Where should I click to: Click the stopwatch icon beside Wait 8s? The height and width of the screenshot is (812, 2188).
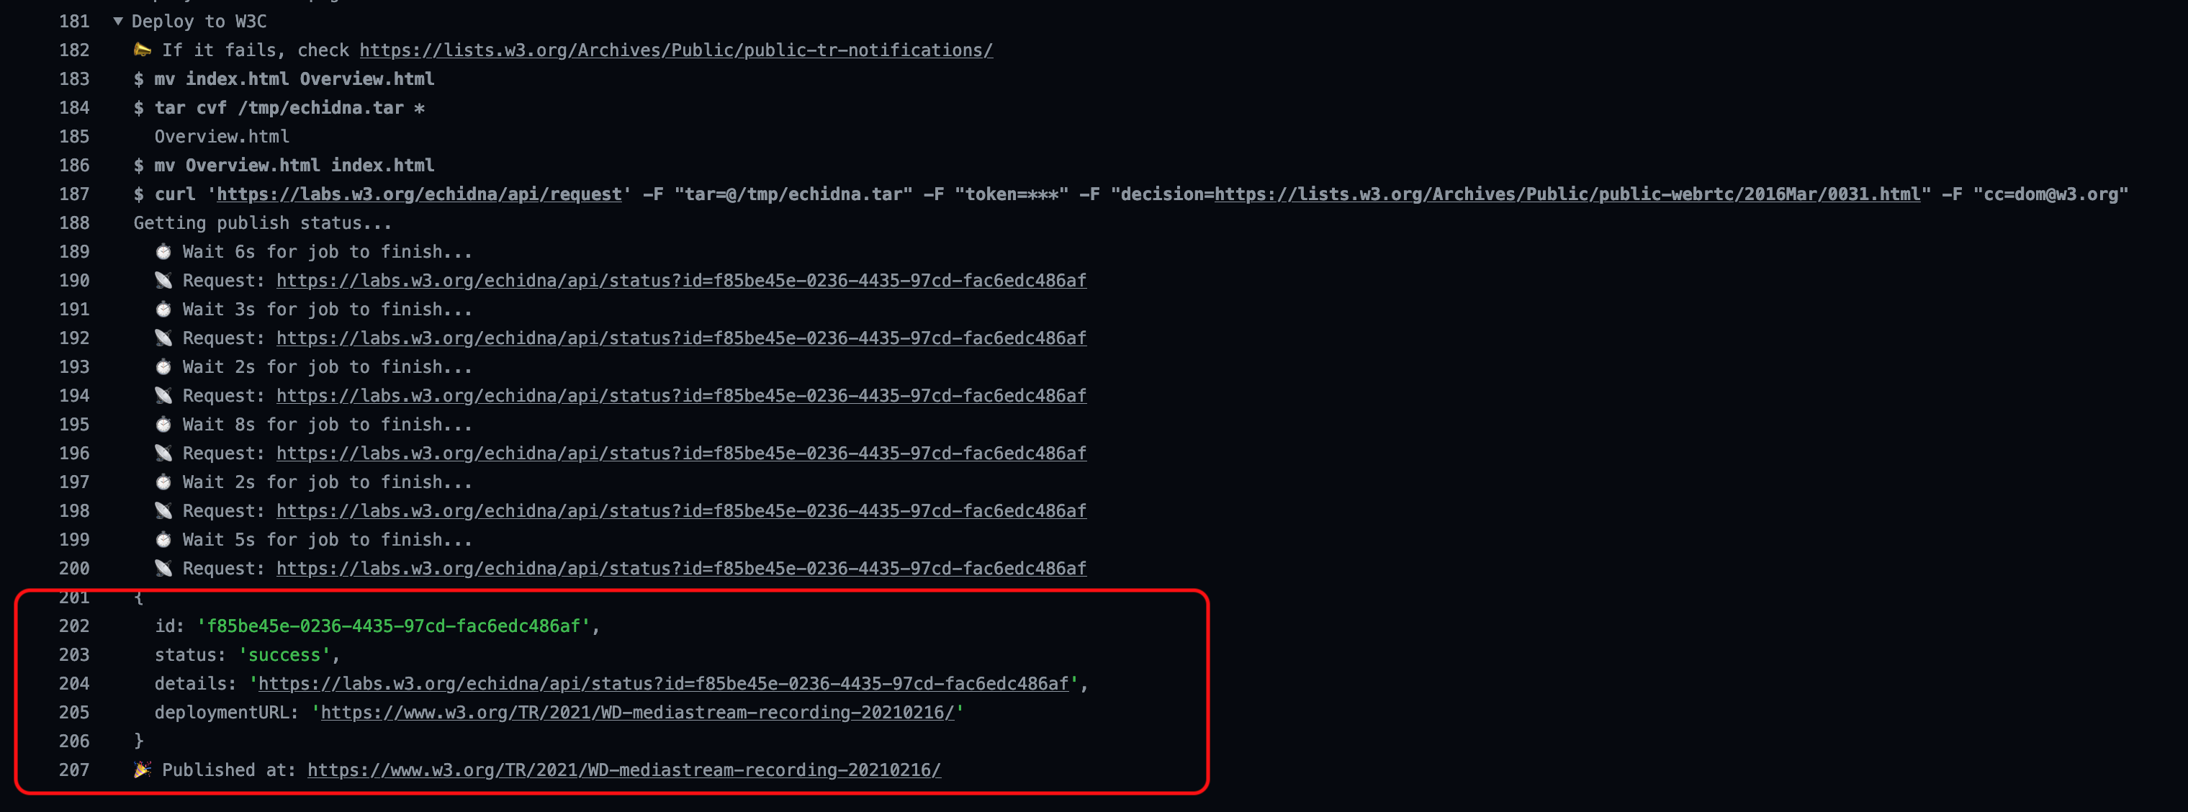click(x=163, y=425)
